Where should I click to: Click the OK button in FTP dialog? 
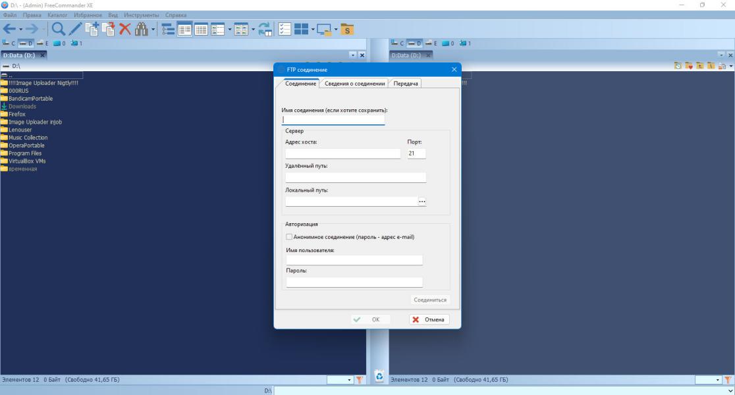(x=371, y=319)
